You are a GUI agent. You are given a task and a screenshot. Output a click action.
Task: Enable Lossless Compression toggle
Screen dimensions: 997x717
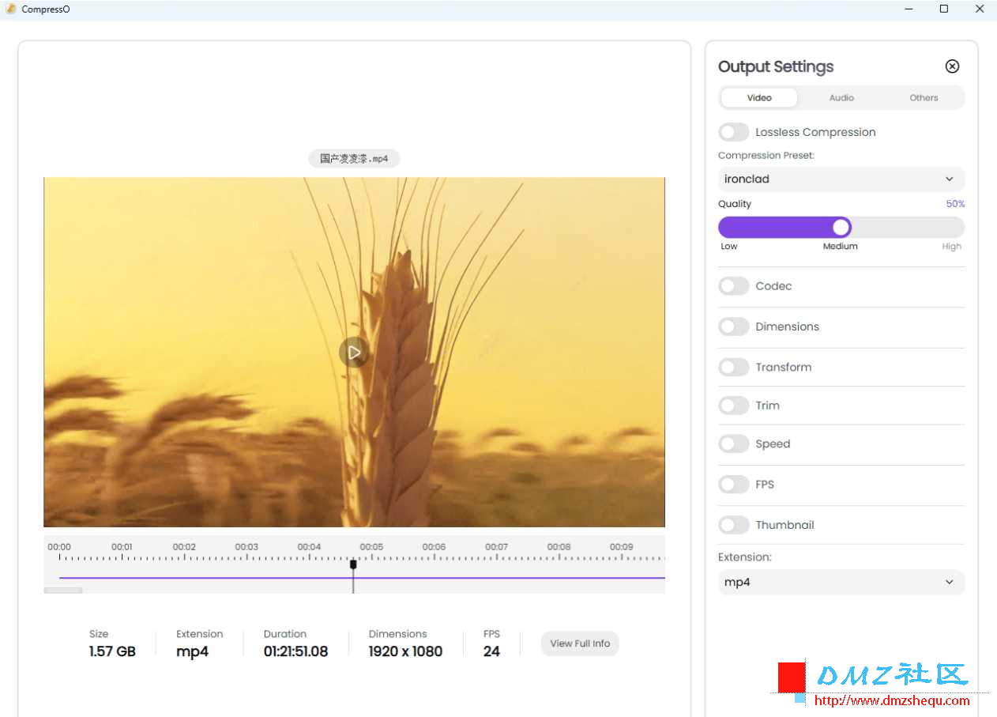(734, 132)
